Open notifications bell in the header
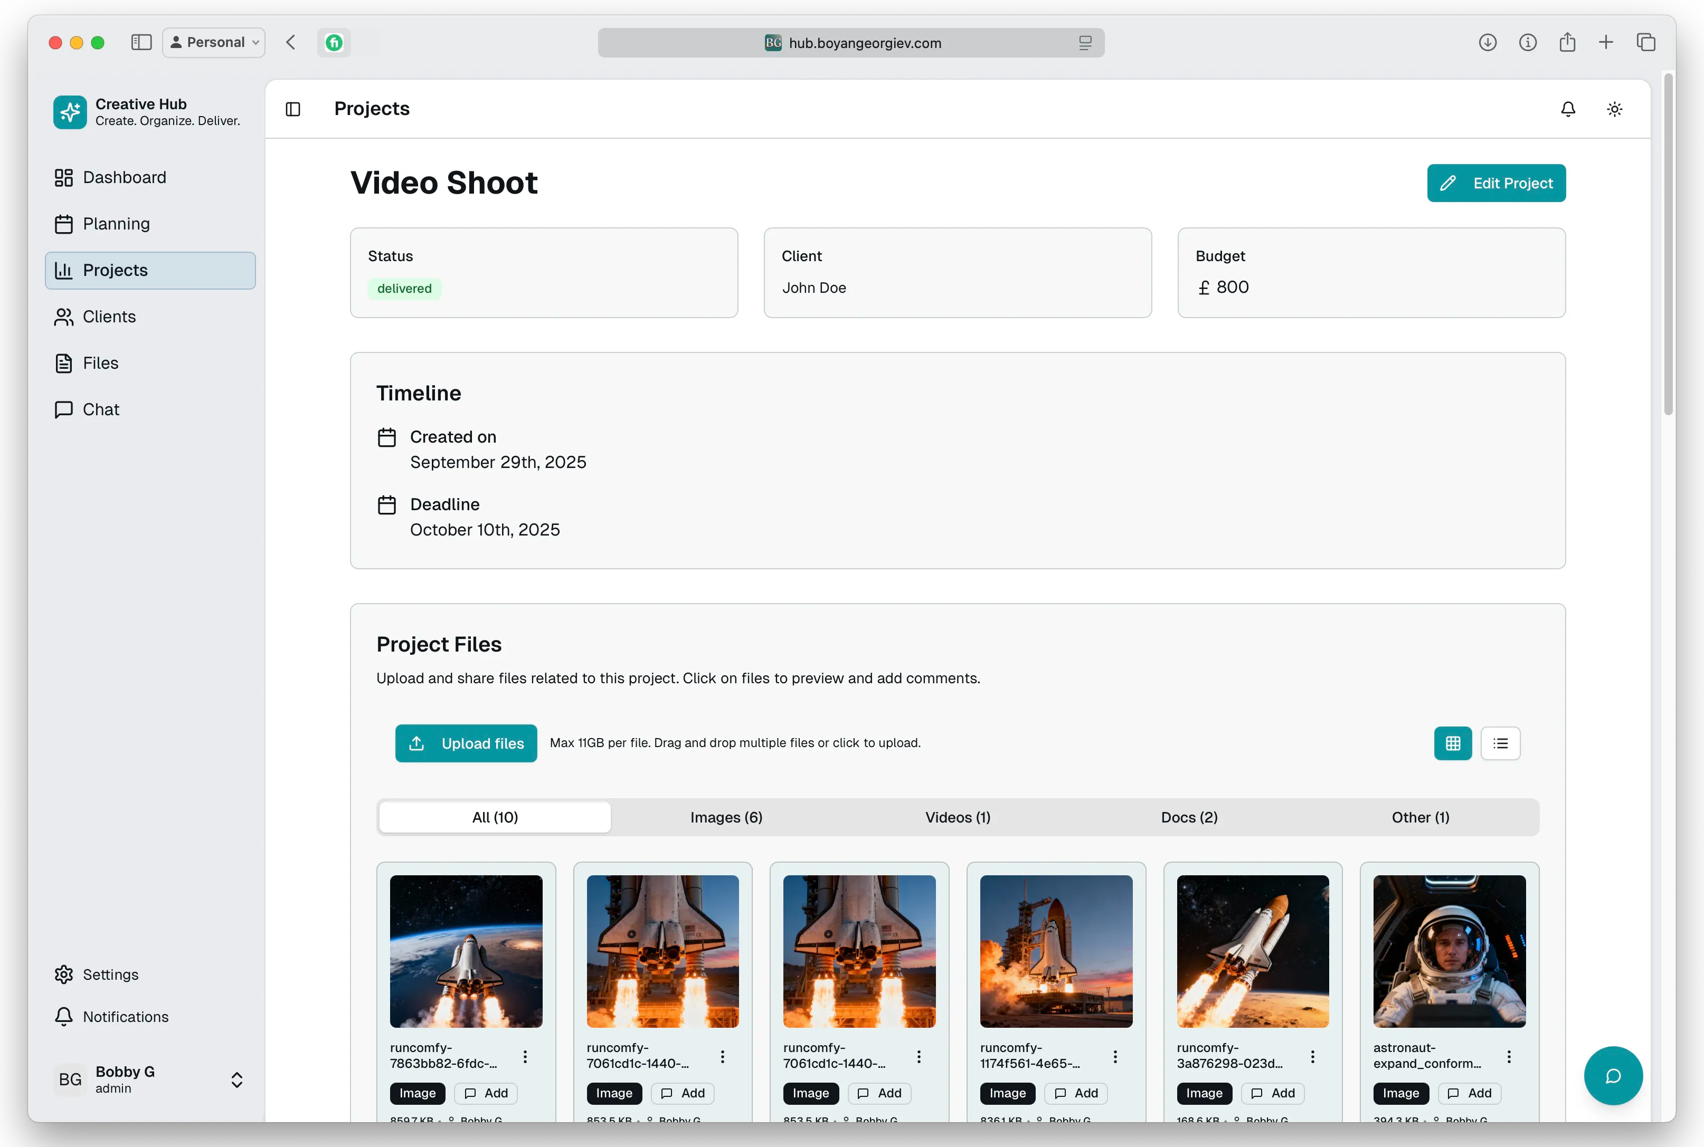This screenshot has height=1147, width=1704. [1567, 109]
